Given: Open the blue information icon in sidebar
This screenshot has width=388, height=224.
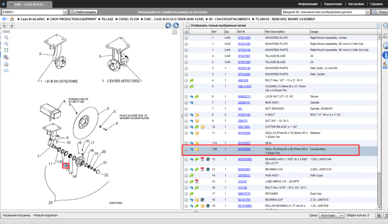Looking at the screenshot, I should 385,55.
